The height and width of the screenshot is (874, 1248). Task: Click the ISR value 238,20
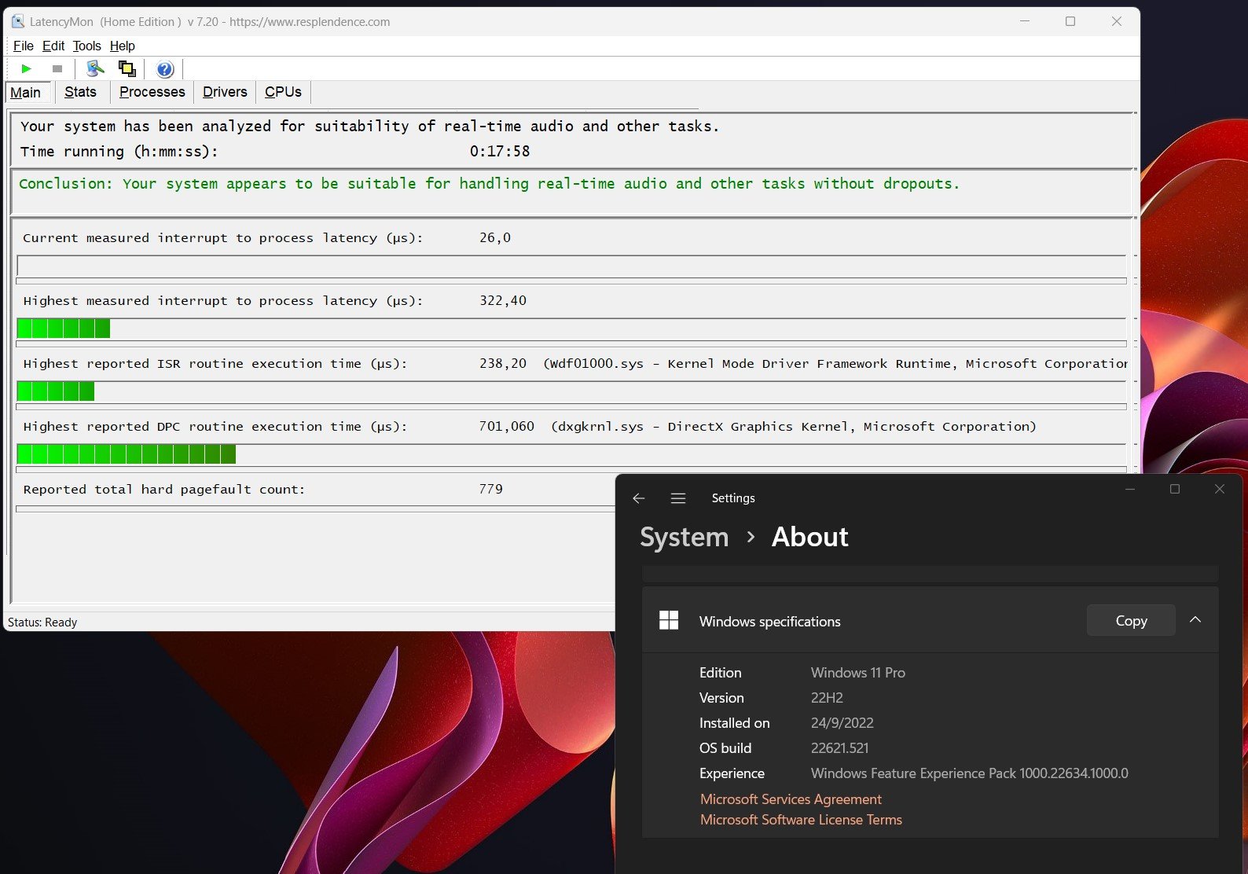(x=503, y=363)
